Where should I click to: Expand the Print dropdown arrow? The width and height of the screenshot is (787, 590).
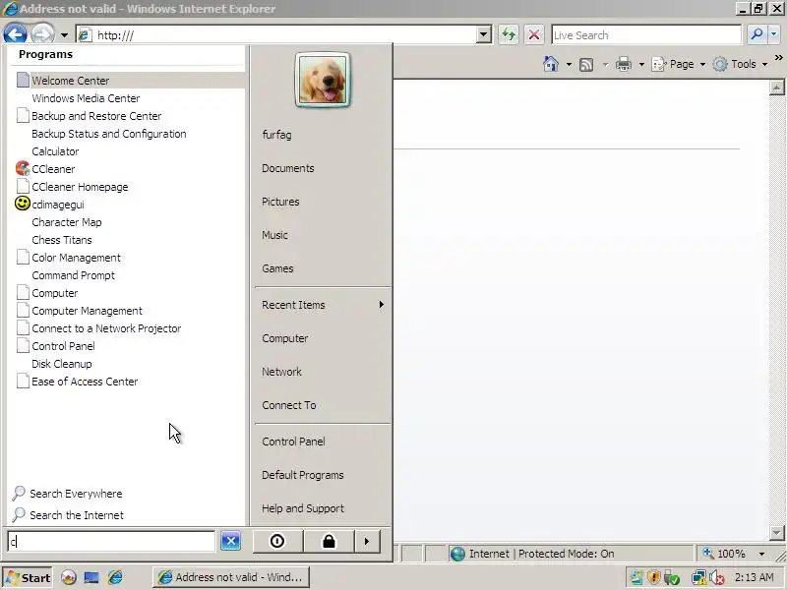[641, 64]
